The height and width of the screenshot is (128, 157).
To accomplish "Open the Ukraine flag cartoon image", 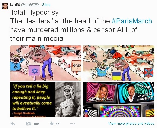I will [x=119, y=63].
